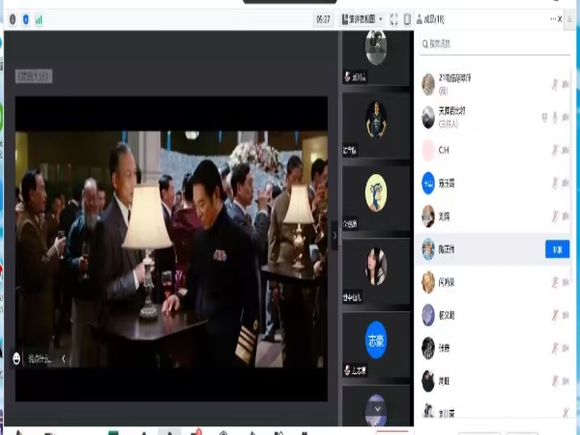Click the chat input "说点什么..." box
The image size is (580, 435).
point(41,359)
